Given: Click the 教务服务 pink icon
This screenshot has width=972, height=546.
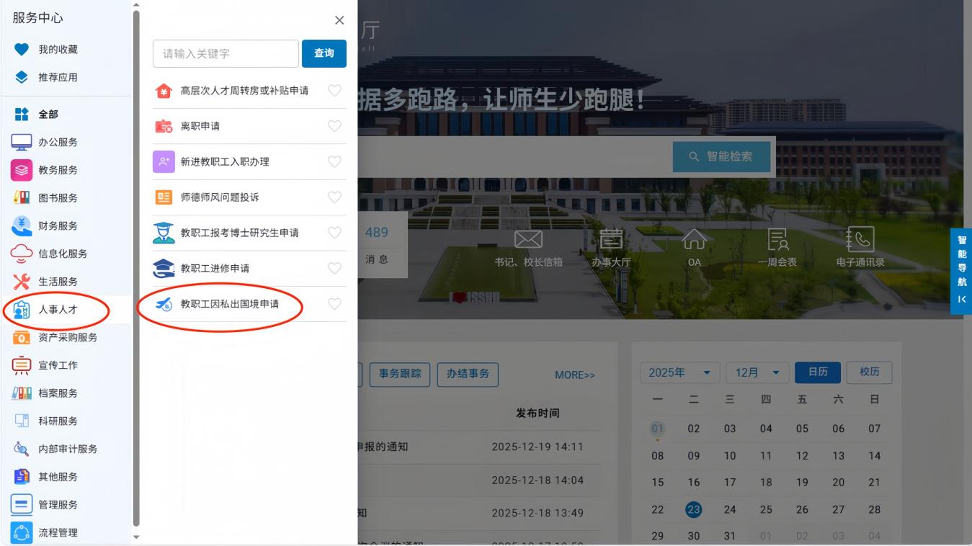Looking at the screenshot, I should 22,170.
